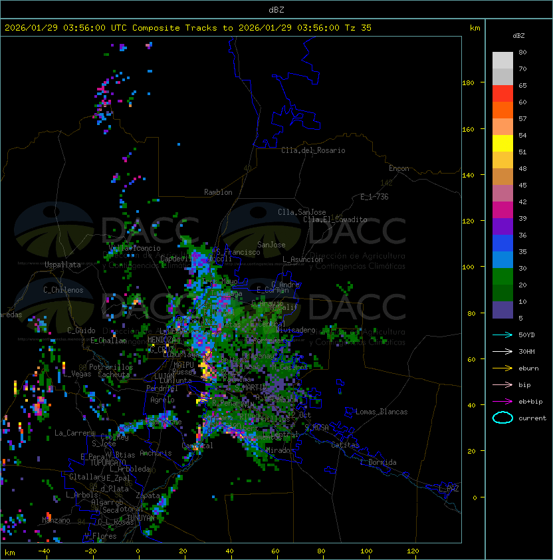
Task: Click the 'TUNUYAN' map label
Action: tap(141, 518)
